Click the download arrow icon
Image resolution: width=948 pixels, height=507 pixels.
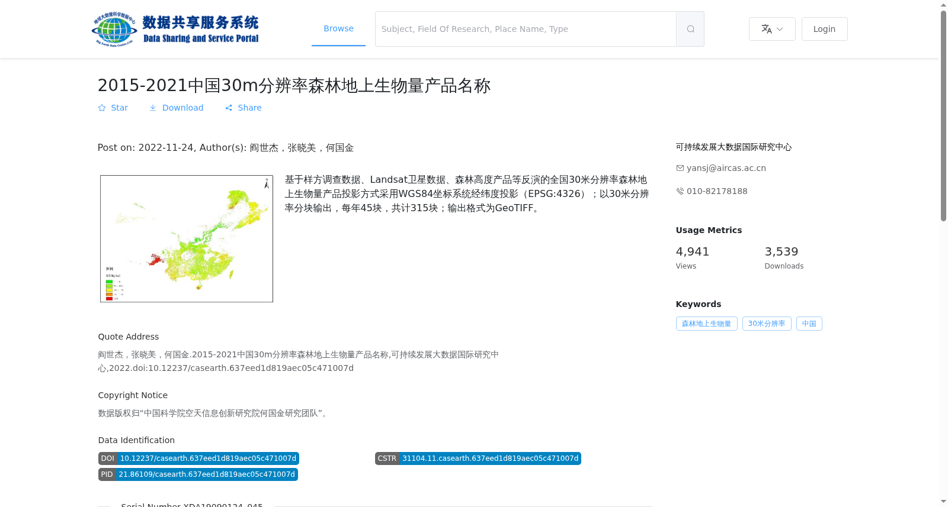coord(153,108)
